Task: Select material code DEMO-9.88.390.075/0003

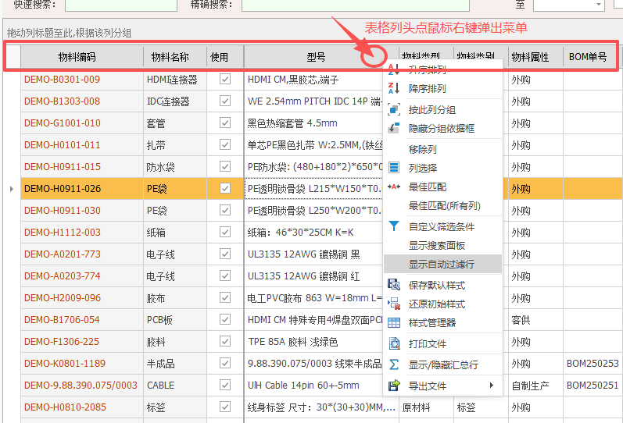Action: [x=81, y=385]
